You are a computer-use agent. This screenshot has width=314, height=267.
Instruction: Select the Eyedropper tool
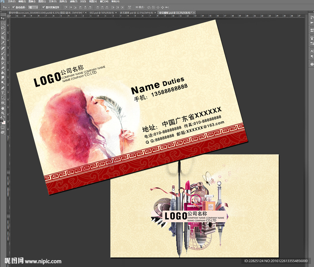(x=2, y=43)
